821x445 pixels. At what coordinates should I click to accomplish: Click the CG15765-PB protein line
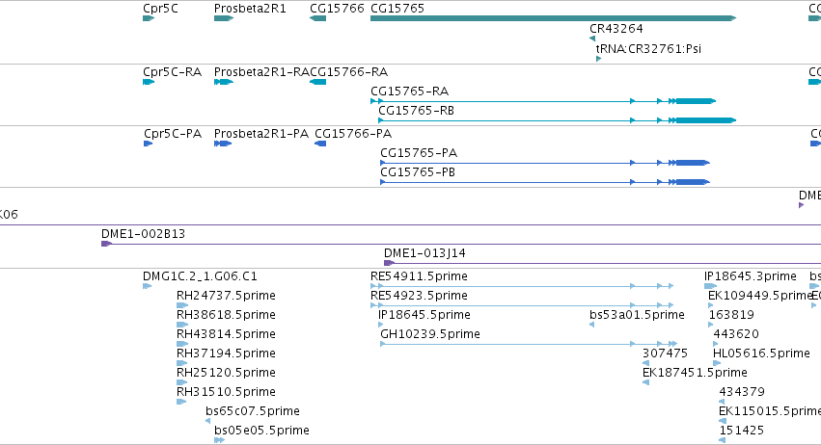point(545,182)
